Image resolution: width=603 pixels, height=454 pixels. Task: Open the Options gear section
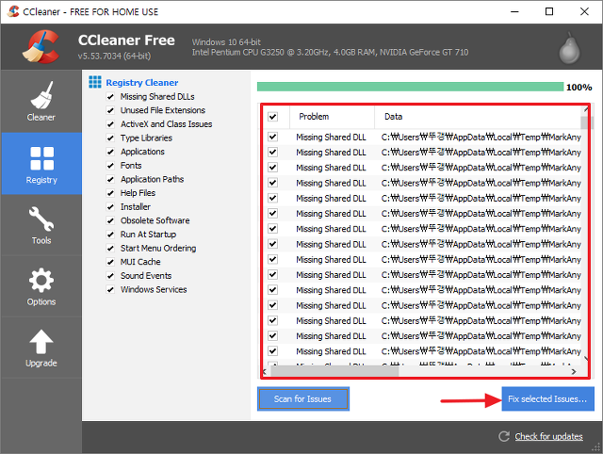[41, 286]
